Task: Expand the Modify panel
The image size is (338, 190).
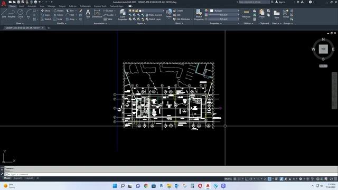Action: 61,23
